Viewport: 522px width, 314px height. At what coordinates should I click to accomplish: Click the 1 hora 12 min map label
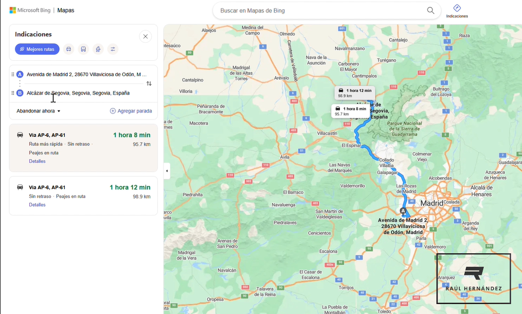pos(355,93)
